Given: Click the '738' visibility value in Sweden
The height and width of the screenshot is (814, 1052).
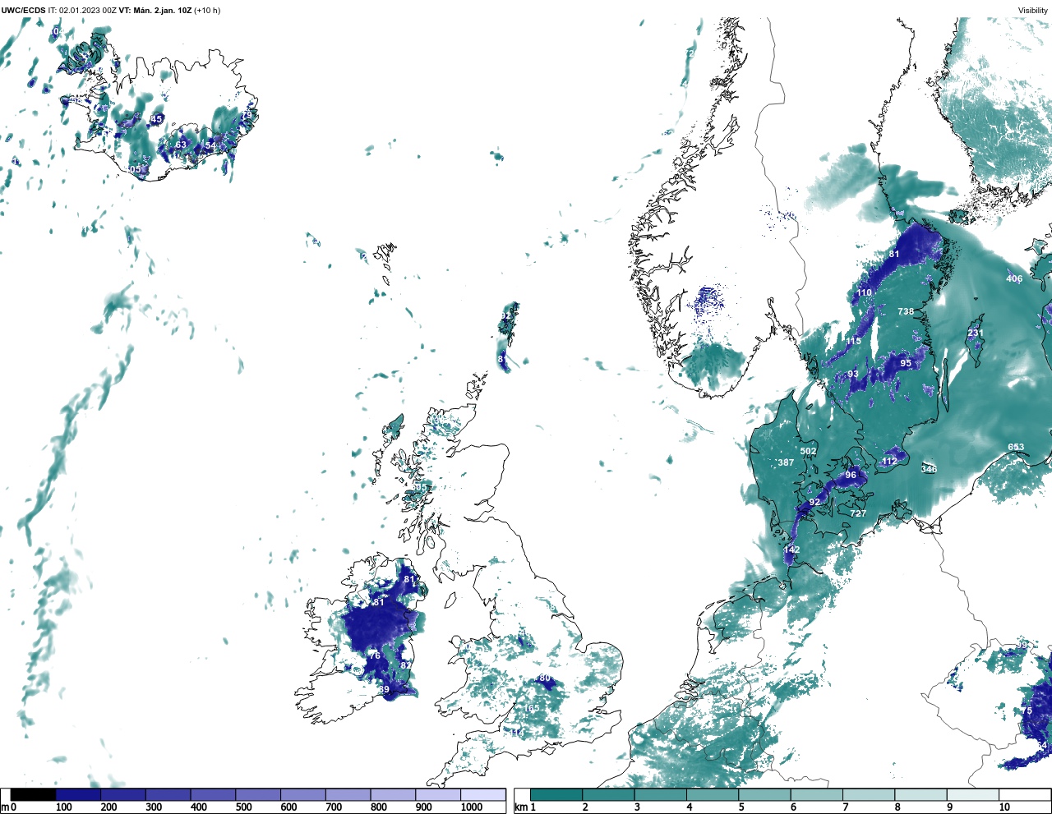Looking at the screenshot, I should [x=906, y=311].
